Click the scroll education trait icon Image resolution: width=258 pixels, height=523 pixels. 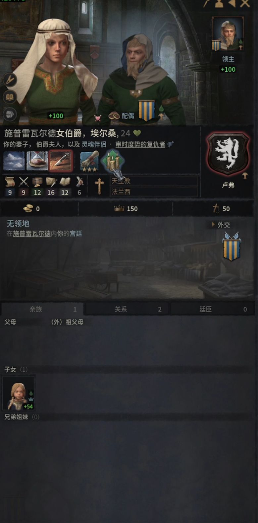tap(89, 161)
